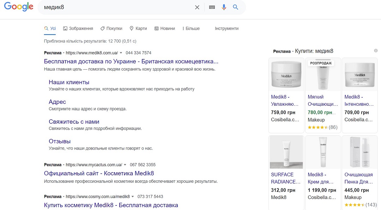Screen dimensions: 381x210
Task: Switch to the Зображення tab
Action: point(78,29)
